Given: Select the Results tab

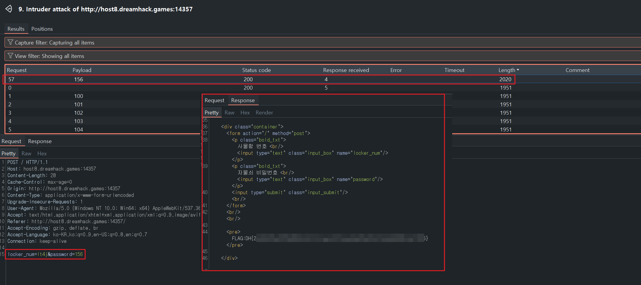Looking at the screenshot, I should pyautogui.click(x=16, y=29).
